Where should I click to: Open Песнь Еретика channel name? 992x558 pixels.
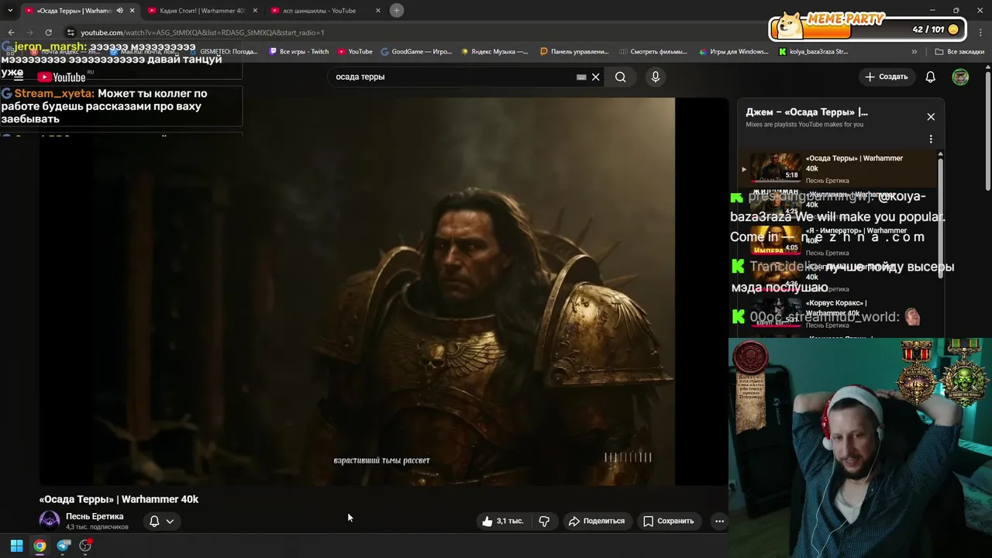[x=95, y=516]
